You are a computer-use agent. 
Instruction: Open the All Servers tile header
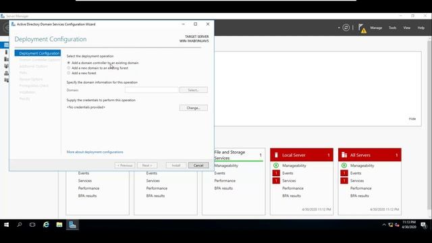370,155
